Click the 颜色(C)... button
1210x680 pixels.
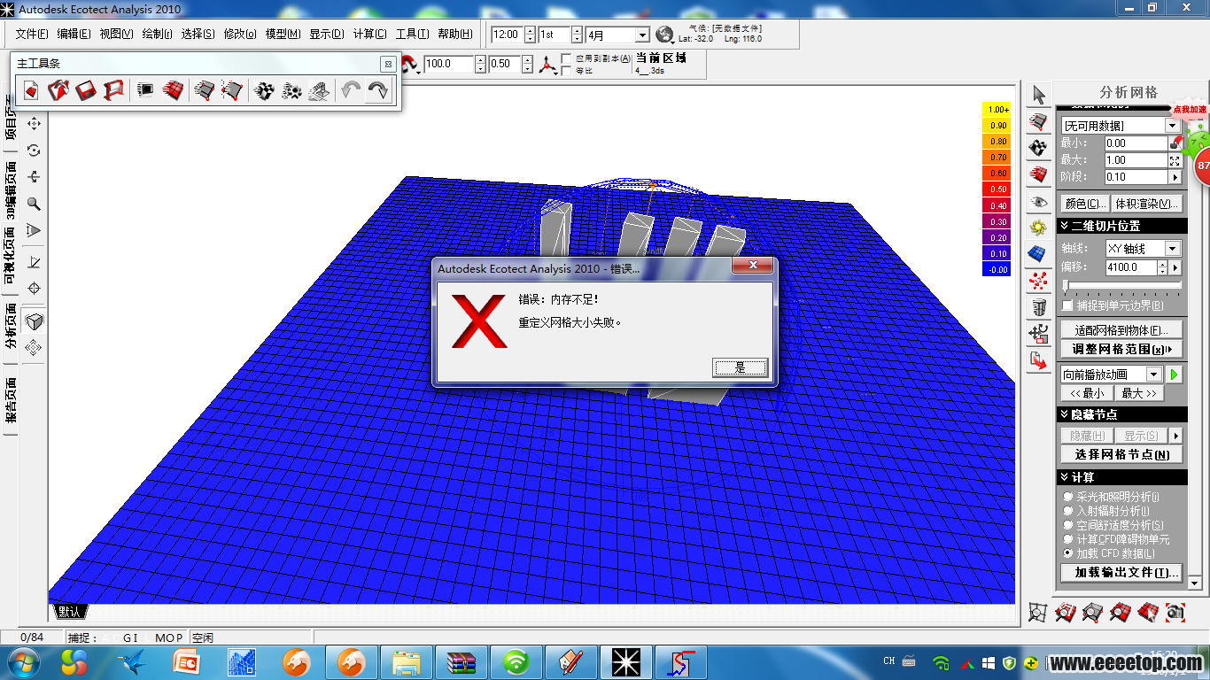[x=1084, y=204]
